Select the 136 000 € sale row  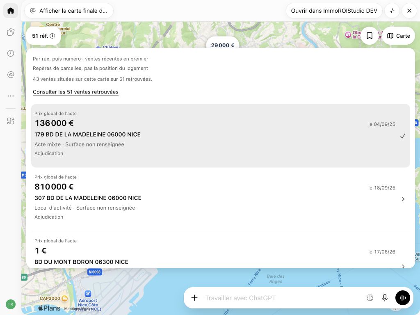[220, 136]
